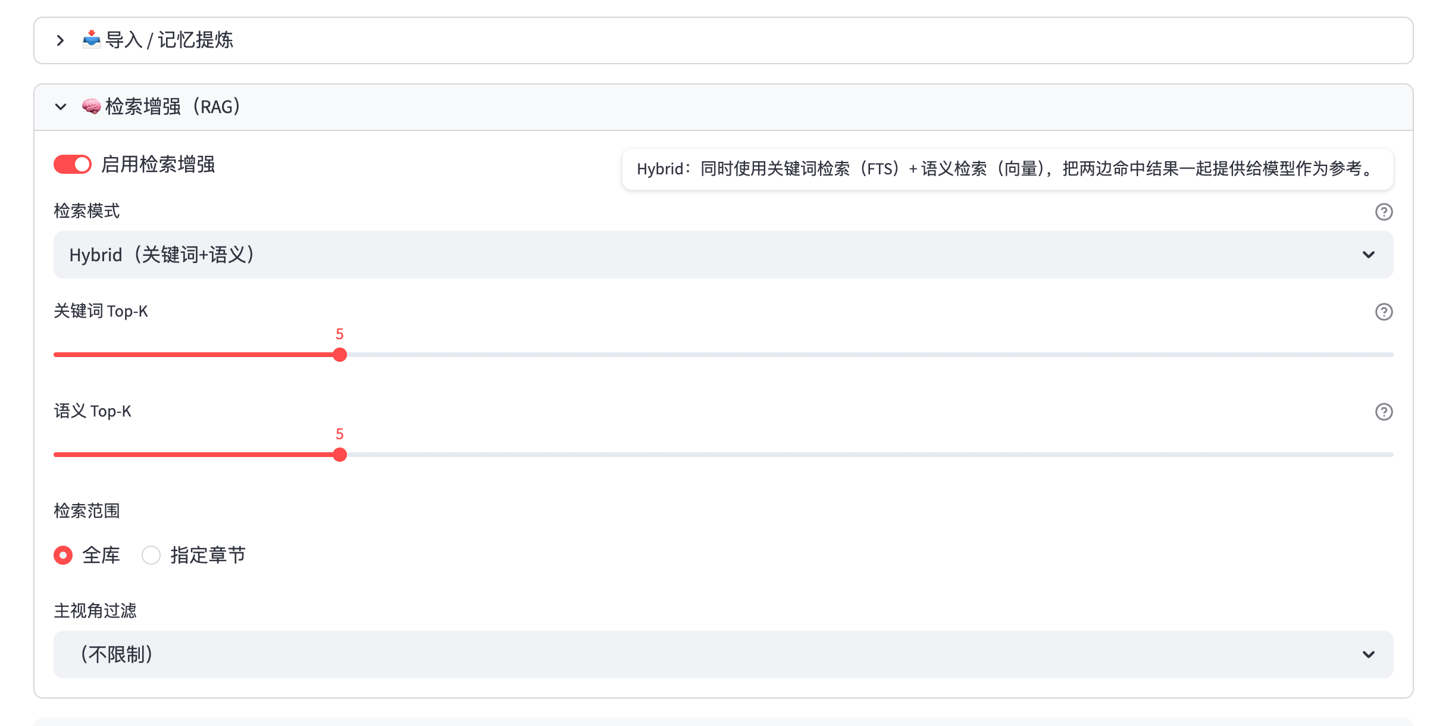Click the inbox emoji next to 导入

pos(91,39)
